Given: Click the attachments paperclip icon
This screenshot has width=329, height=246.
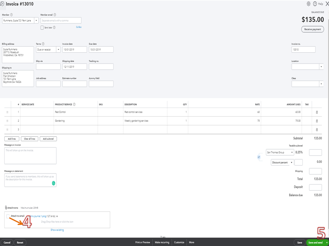Looking at the screenshot, I should [6, 208].
